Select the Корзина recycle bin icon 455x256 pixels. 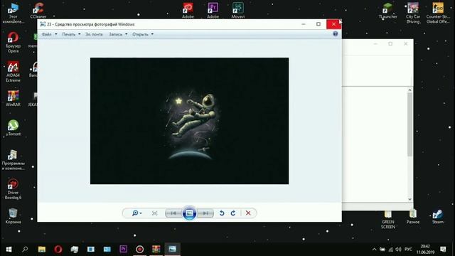tap(13, 216)
